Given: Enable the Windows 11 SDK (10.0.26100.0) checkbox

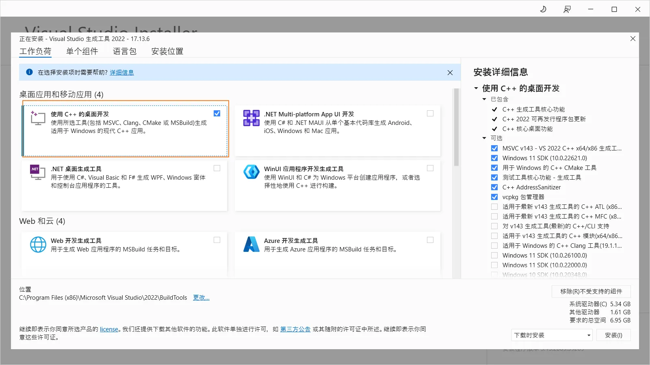Looking at the screenshot, I should click(x=494, y=255).
